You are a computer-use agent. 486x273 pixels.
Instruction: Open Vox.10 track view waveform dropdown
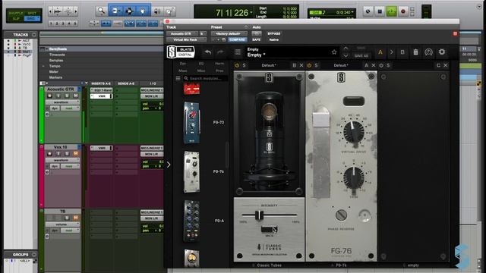(x=62, y=160)
